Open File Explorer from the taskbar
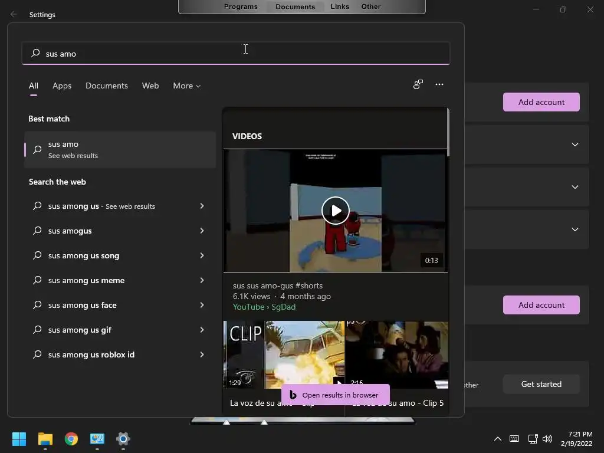 (45, 439)
